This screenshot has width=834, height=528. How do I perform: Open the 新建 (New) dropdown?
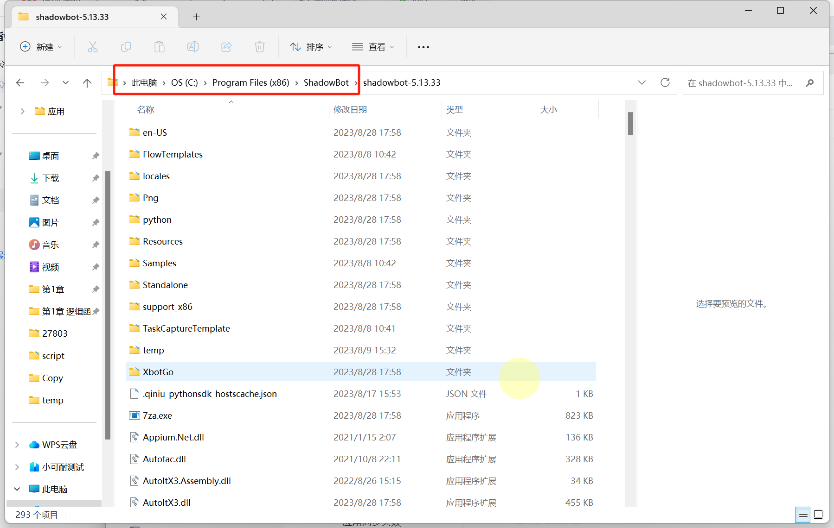(41, 47)
